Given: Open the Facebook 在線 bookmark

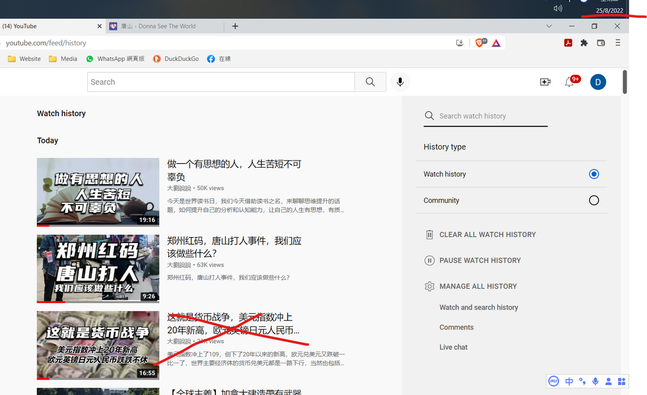Looking at the screenshot, I should click(219, 59).
